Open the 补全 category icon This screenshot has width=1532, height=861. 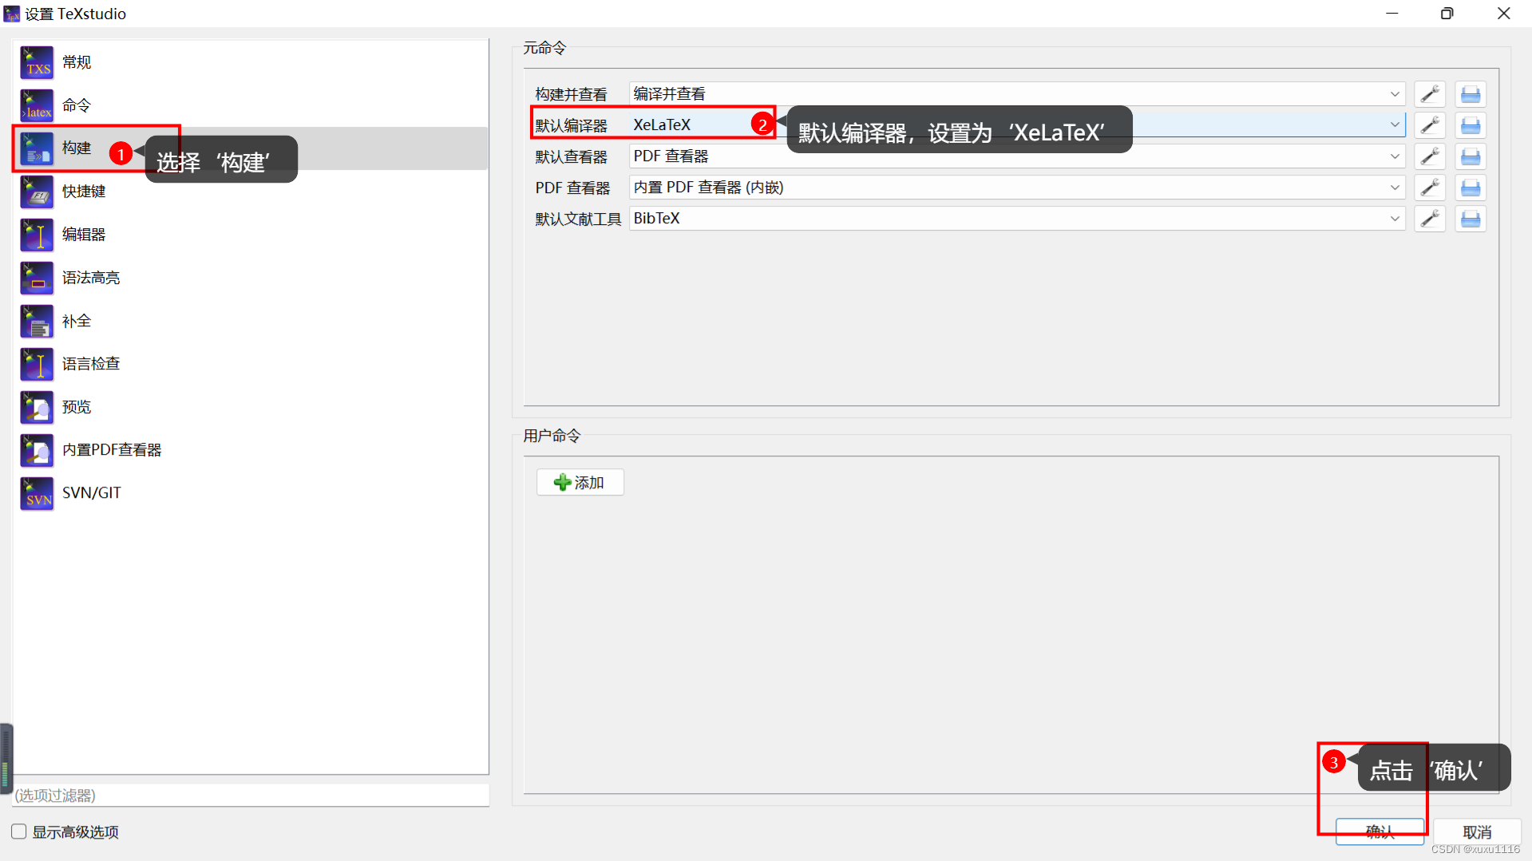tap(37, 321)
